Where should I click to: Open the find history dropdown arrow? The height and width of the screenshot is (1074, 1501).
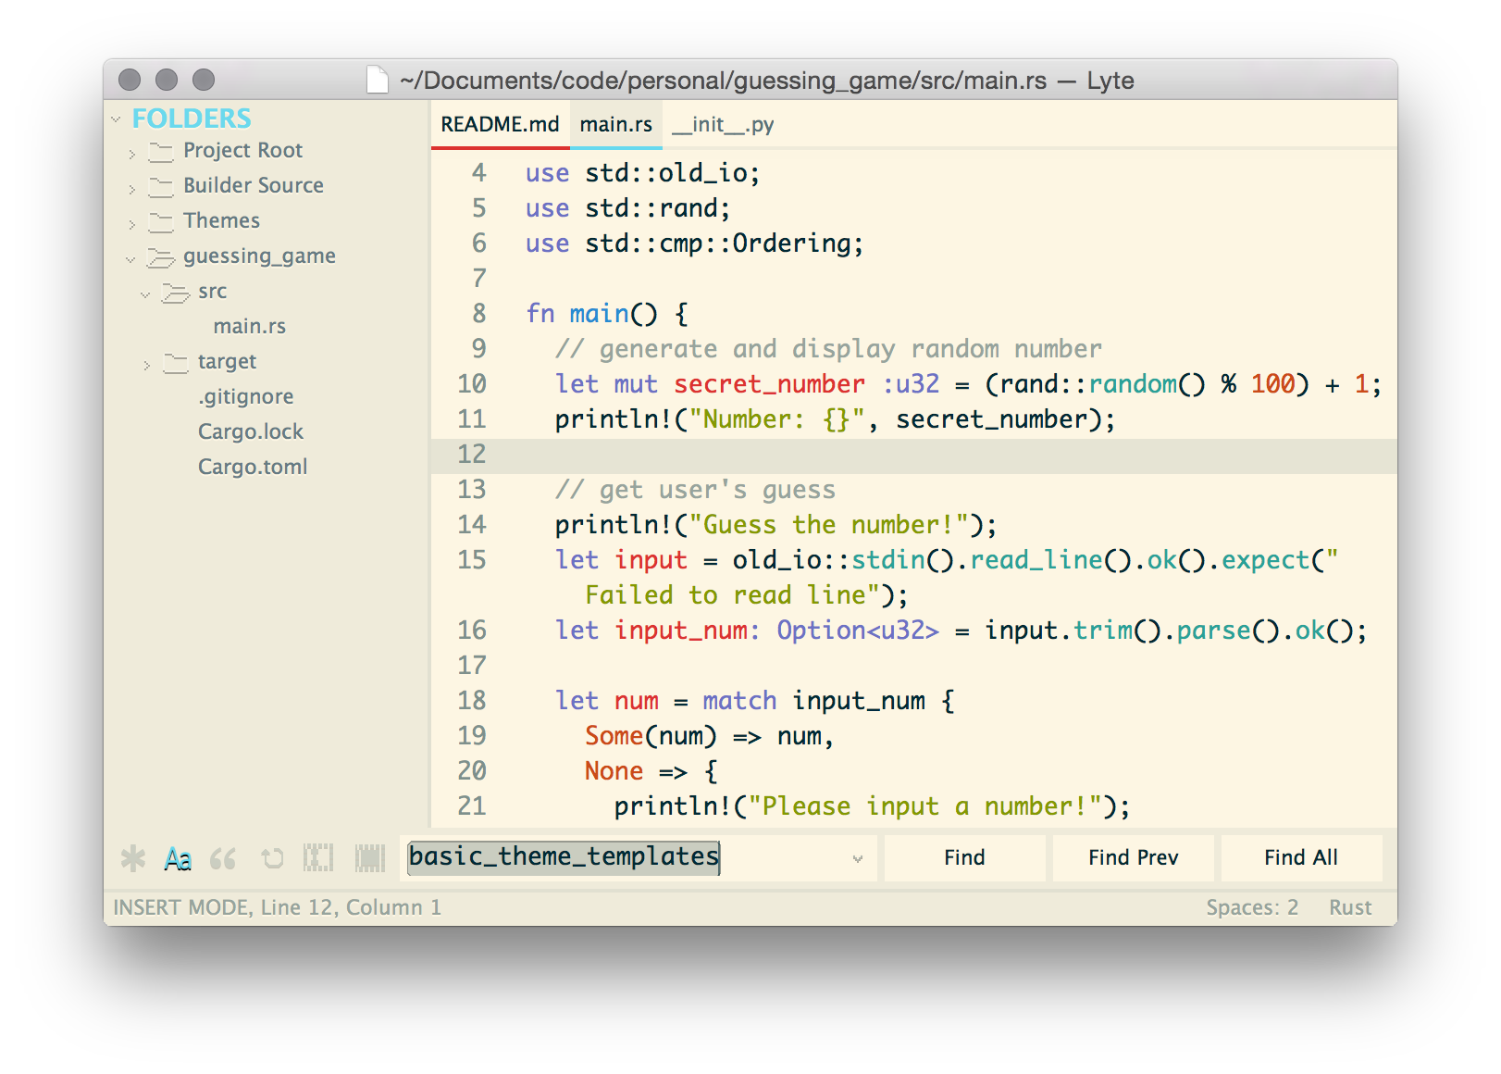point(858,858)
